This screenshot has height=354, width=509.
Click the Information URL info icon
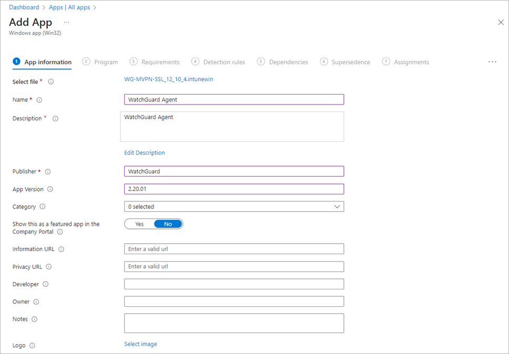pos(62,249)
